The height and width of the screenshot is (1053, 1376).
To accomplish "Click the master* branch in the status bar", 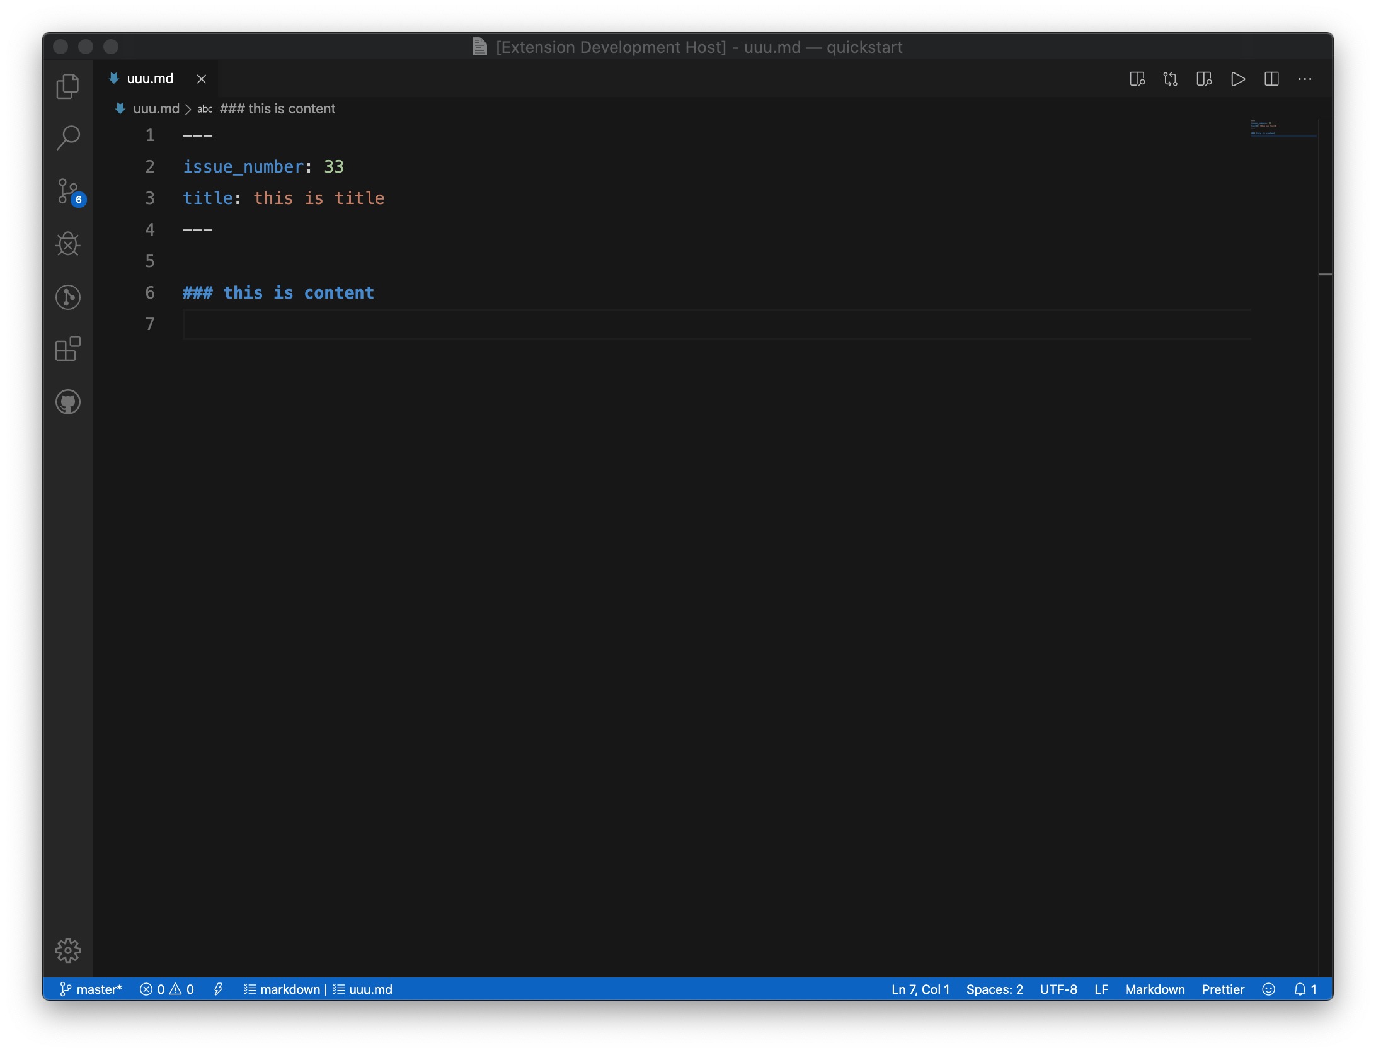I will tap(91, 989).
